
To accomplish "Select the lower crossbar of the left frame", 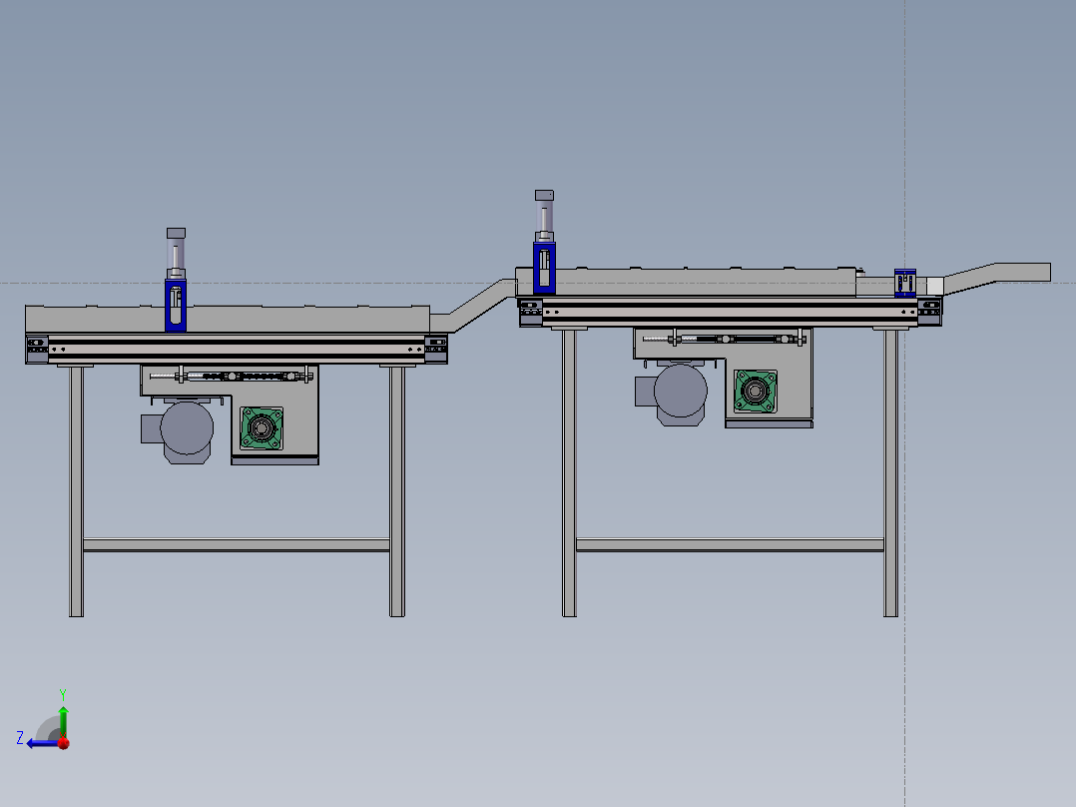I will click(x=237, y=545).
